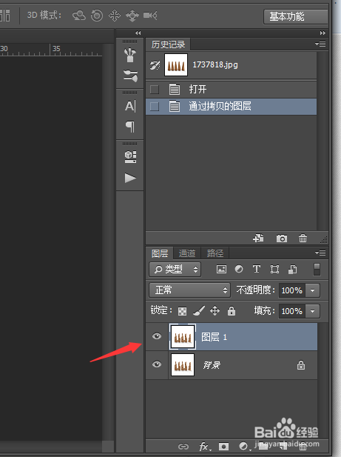Switch to the 路径 tab
This screenshot has height=457, width=341.
click(x=215, y=253)
